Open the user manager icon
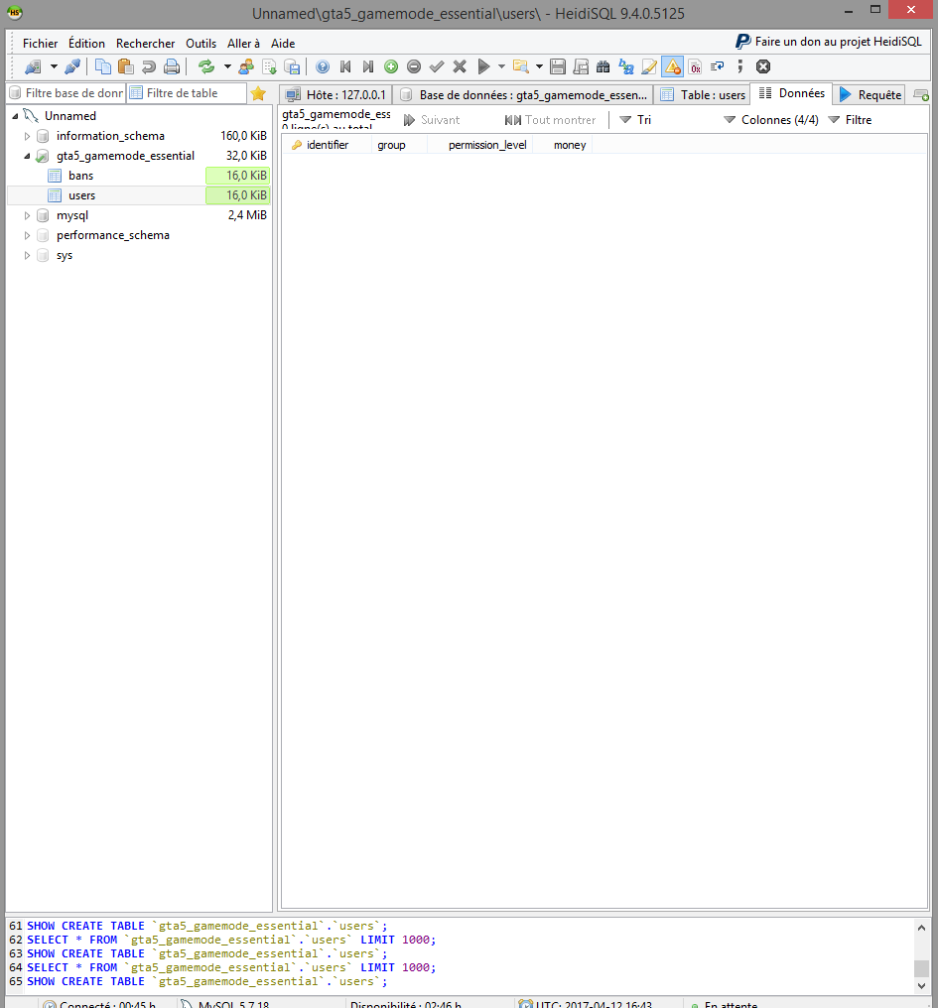 [246, 66]
